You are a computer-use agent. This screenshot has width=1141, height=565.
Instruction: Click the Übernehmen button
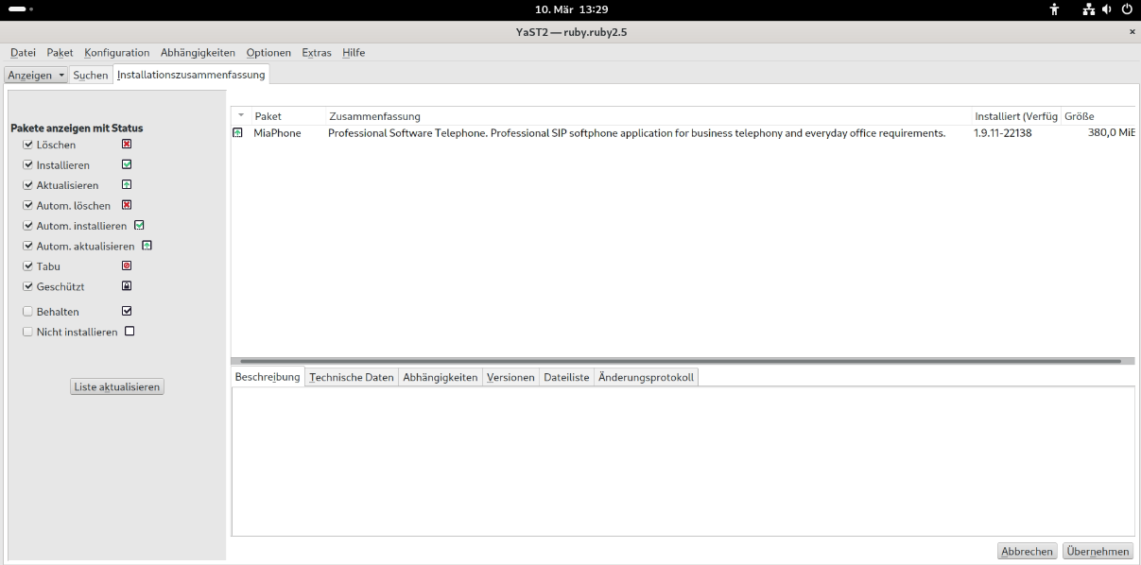[1098, 552]
